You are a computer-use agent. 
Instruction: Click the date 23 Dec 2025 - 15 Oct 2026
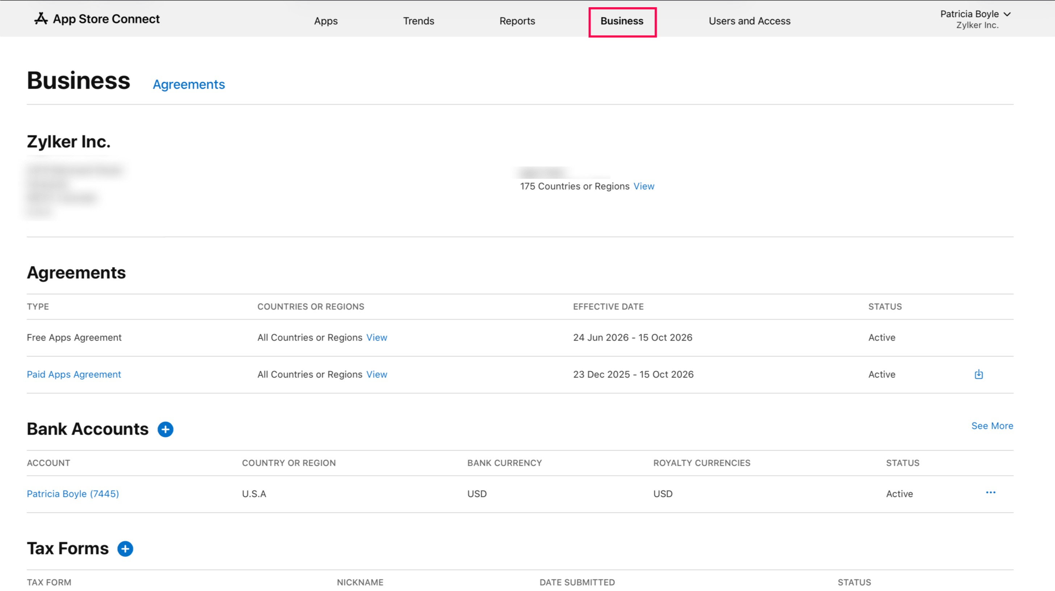point(633,374)
